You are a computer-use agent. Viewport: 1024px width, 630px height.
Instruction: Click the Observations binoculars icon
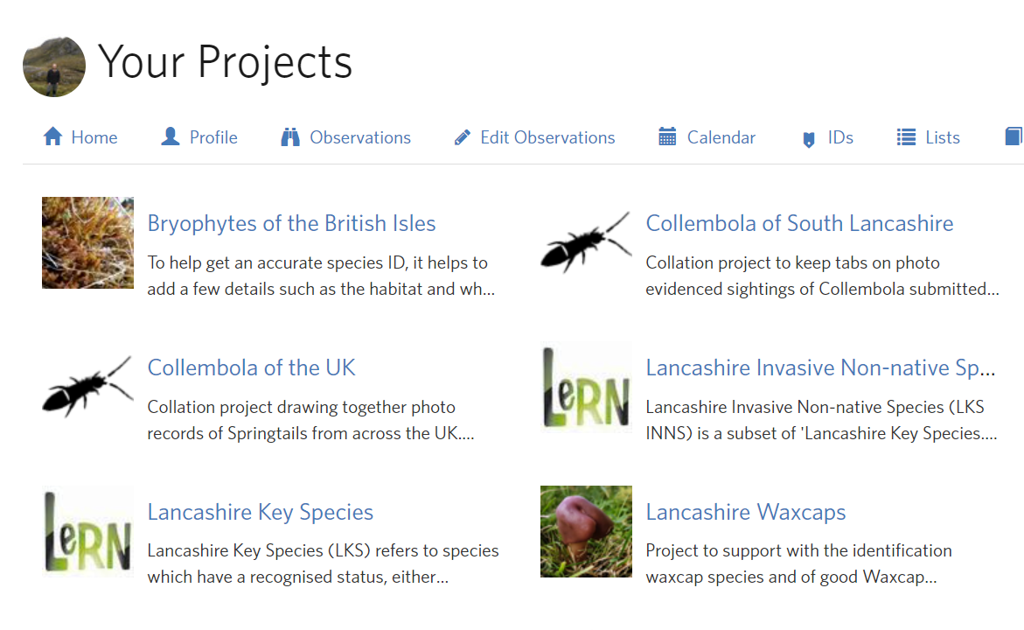click(x=290, y=137)
